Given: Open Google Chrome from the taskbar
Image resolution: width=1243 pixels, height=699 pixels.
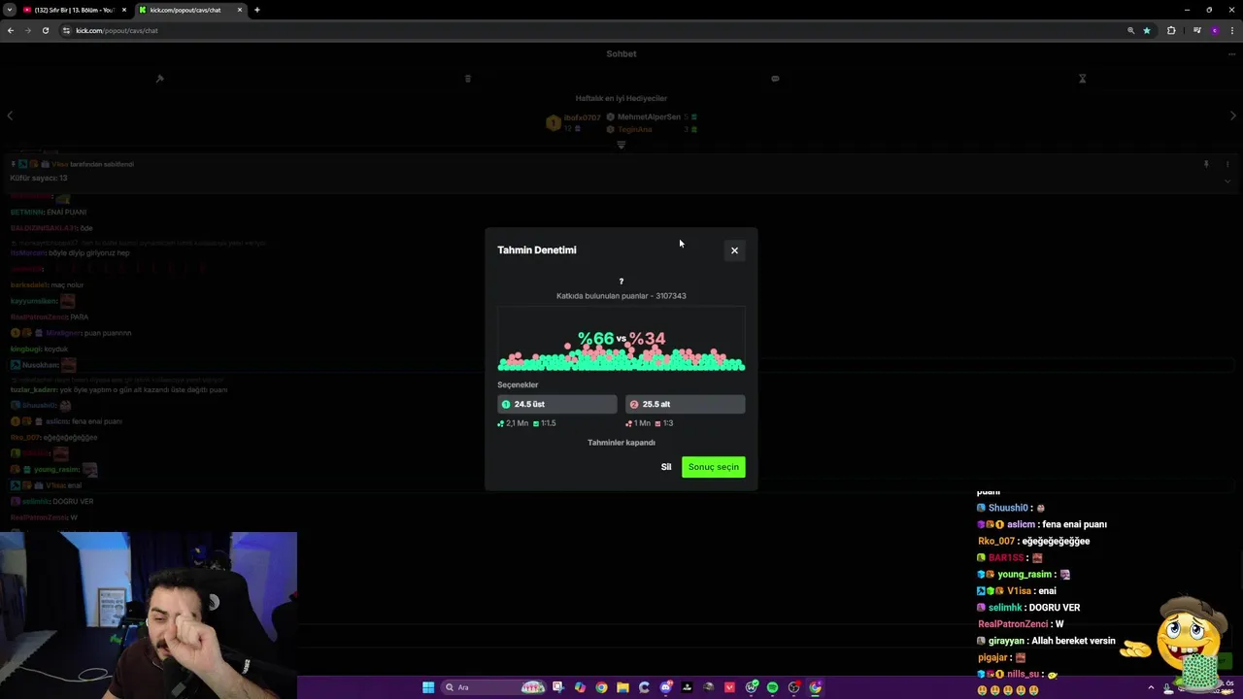Looking at the screenshot, I should [x=601, y=687].
